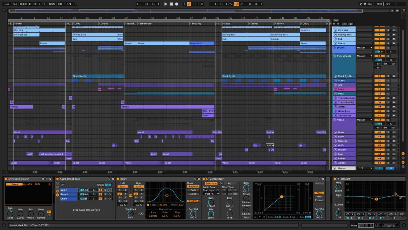Click the Stop button in the transport
The image size is (408, 230).
click(171, 4)
